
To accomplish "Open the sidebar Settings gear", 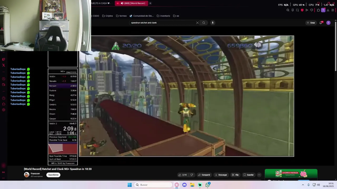I will point(4,110).
